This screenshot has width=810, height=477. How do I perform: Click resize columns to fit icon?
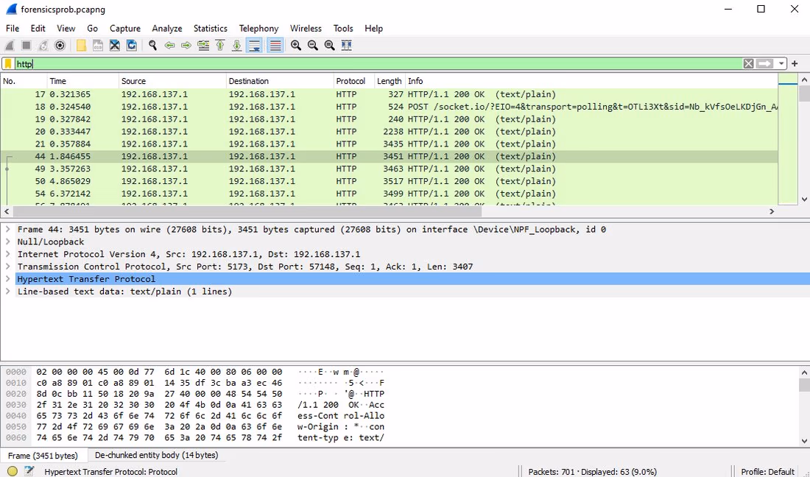(x=347, y=46)
